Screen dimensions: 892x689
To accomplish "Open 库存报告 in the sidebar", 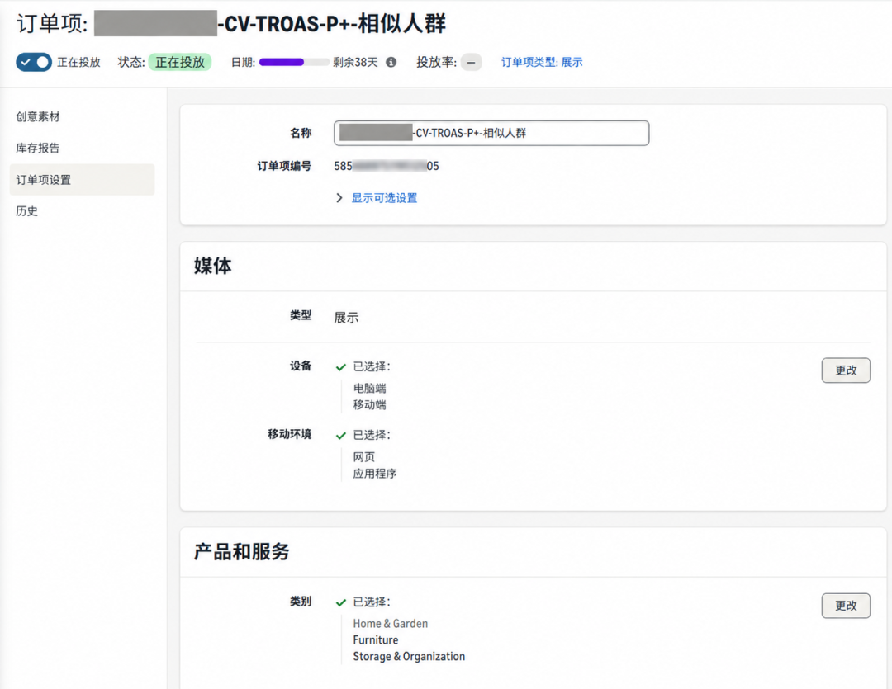I will point(37,148).
